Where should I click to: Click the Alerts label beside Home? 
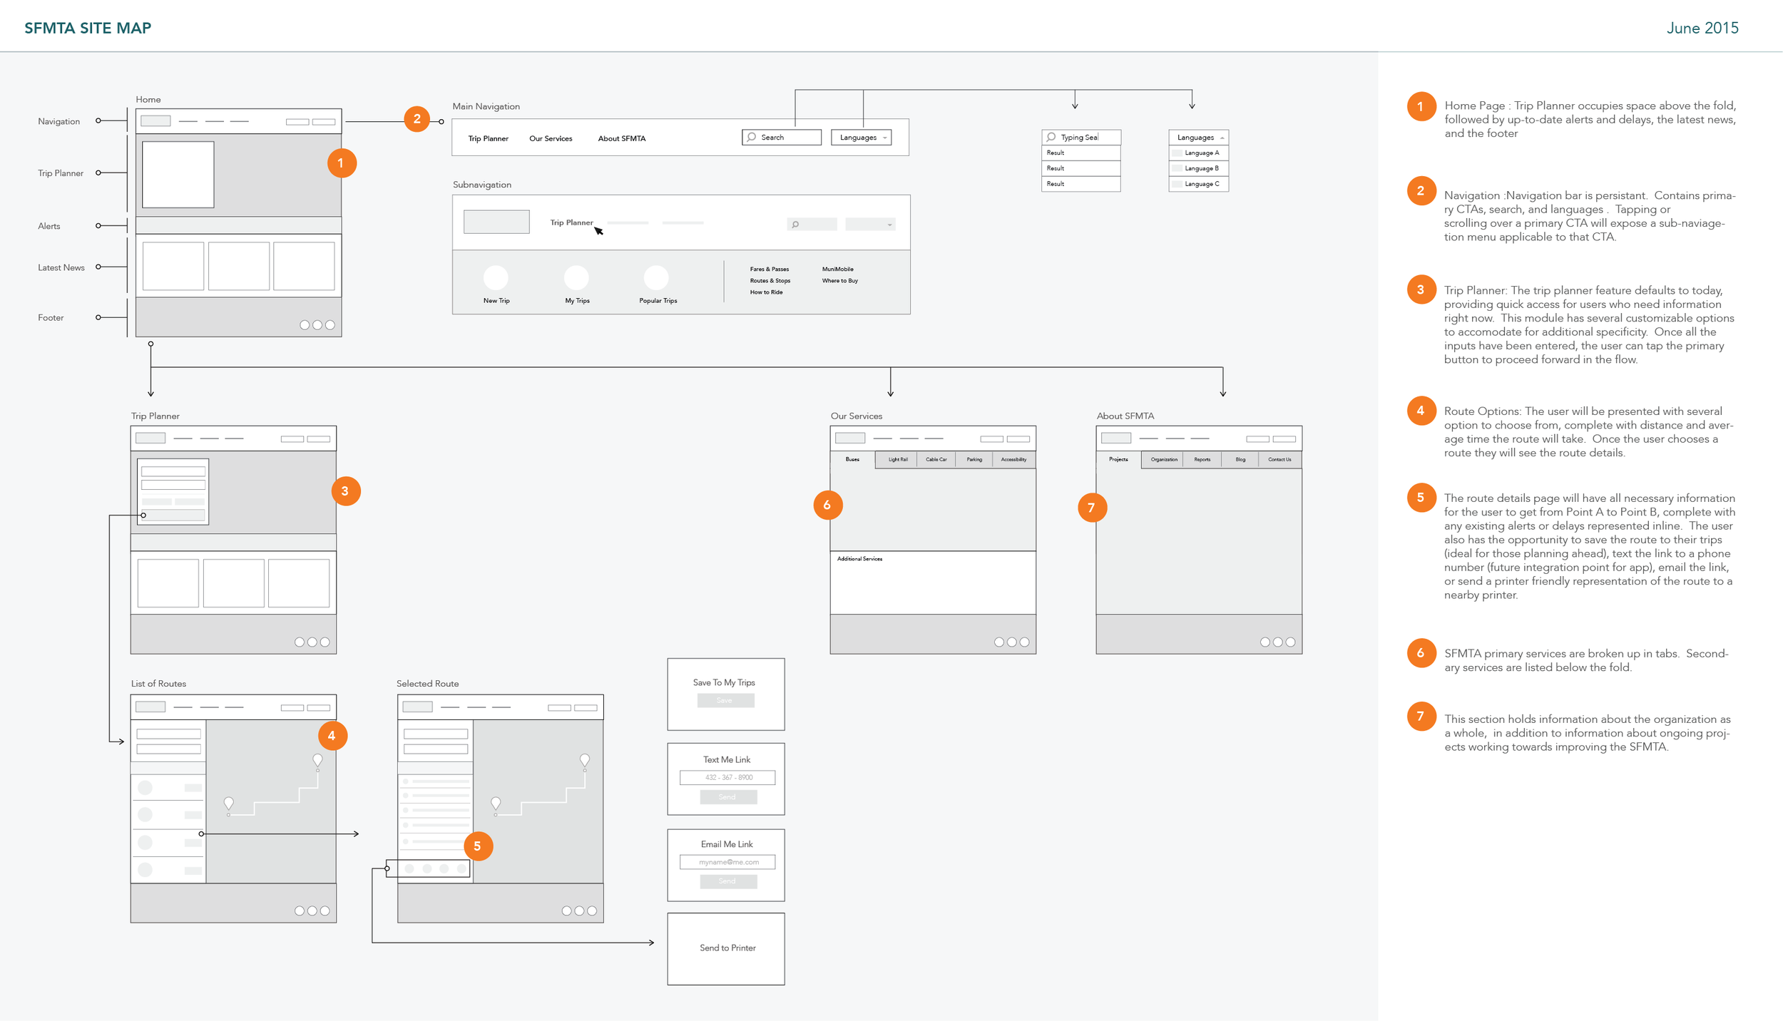tap(49, 226)
